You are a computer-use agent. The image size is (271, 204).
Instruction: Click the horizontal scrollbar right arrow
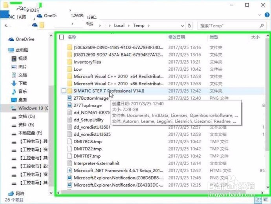pos(262,193)
